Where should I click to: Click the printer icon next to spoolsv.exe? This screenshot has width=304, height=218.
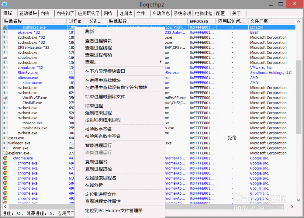[x=5, y=57]
